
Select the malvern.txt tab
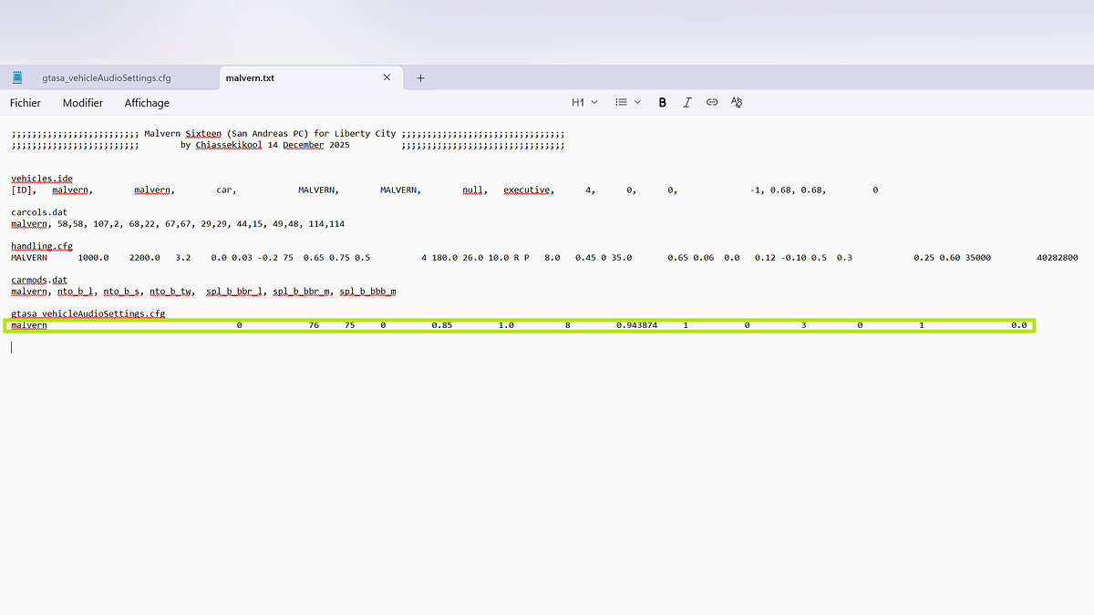(x=250, y=78)
